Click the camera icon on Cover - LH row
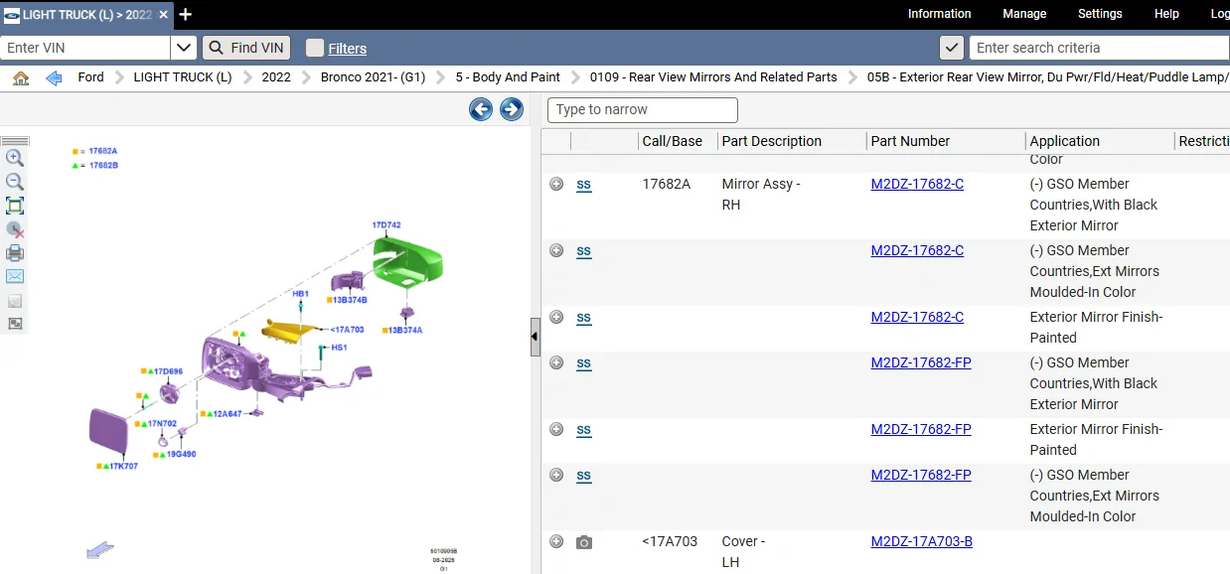Viewport: 1230px width, 574px height. pyautogui.click(x=584, y=542)
